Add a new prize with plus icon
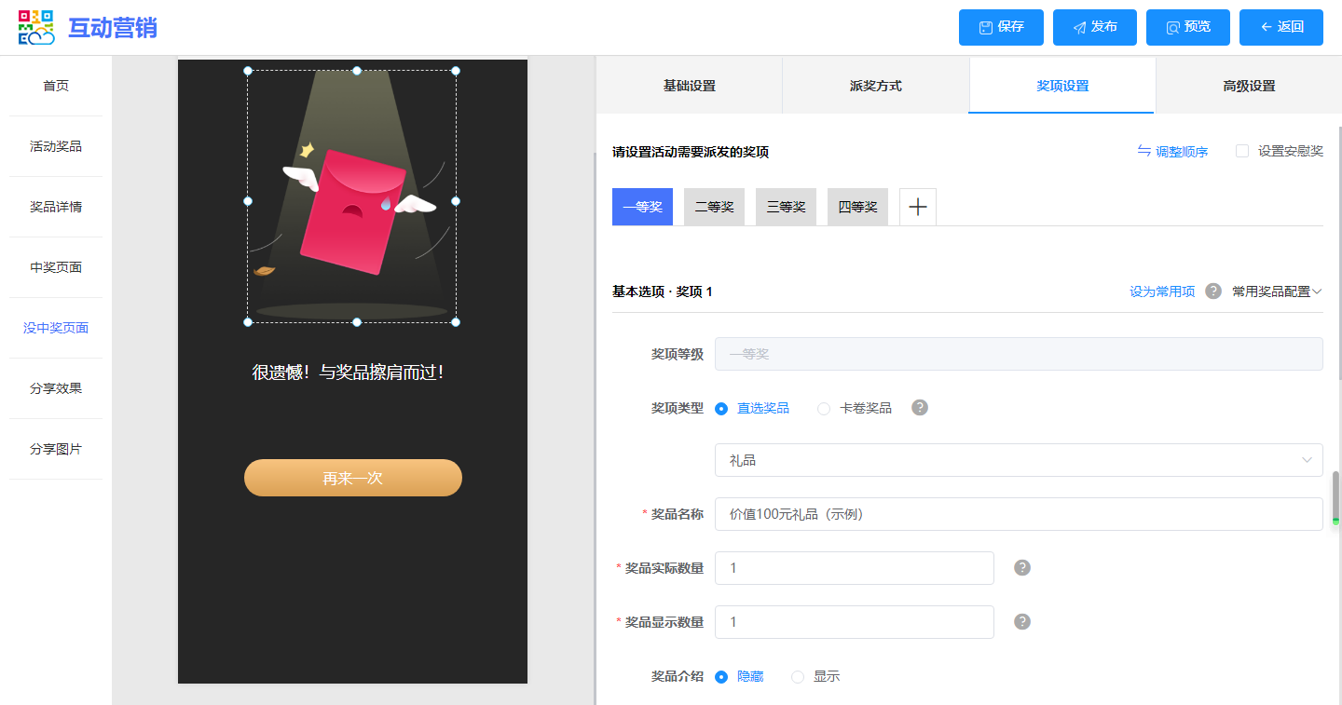This screenshot has height=705, width=1342. (918, 207)
